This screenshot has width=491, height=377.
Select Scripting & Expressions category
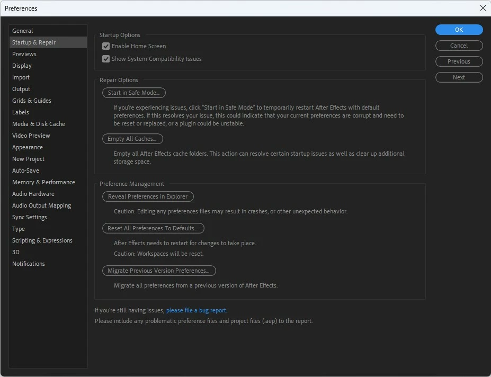coord(48,240)
